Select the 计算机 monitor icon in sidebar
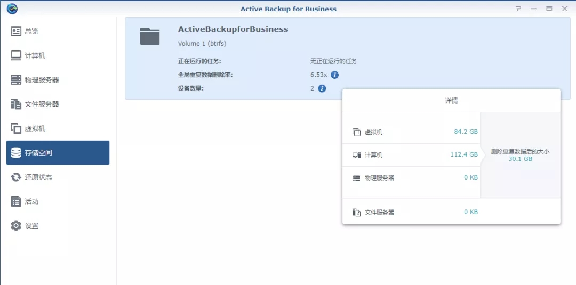This screenshot has width=576, height=285. point(16,55)
